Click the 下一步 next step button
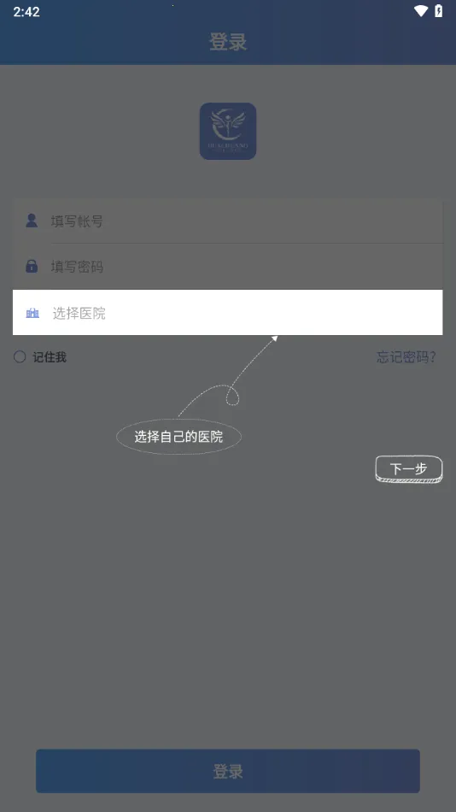The width and height of the screenshot is (456, 812). tap(409, 469)
